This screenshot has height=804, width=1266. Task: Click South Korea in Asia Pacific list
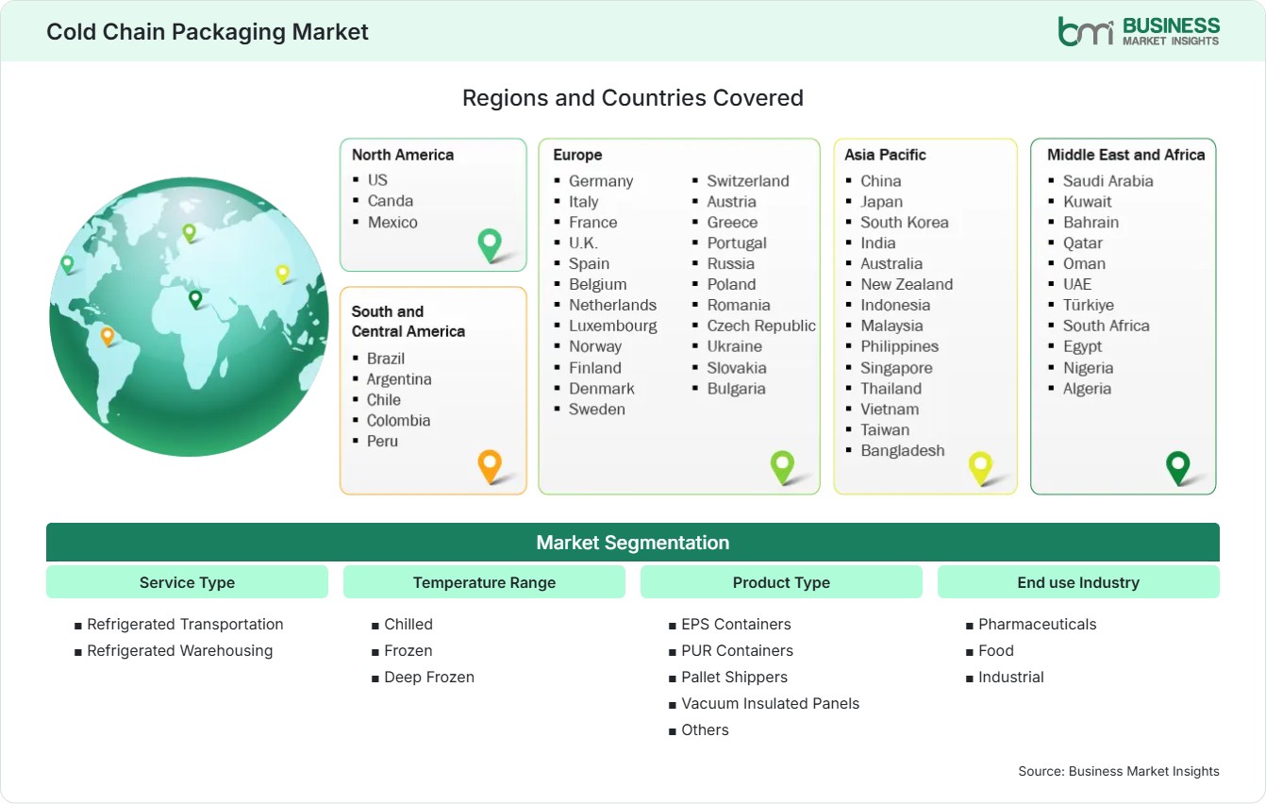coord(905,222)
